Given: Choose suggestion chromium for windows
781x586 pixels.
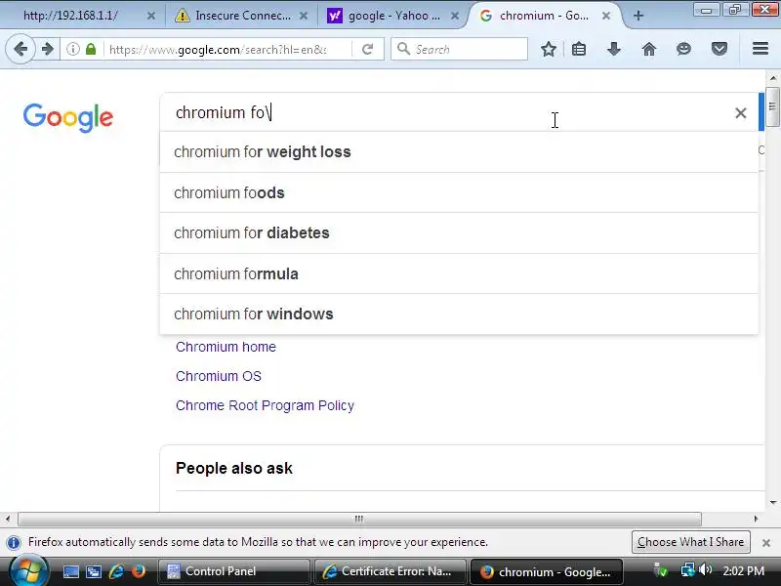Looking at the screenshot, I should (459, 314).
